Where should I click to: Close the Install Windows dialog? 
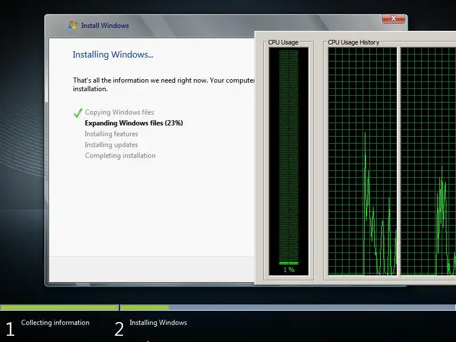tap(393, 18)
